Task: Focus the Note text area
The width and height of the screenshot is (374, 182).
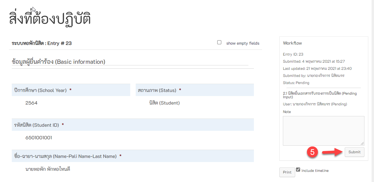Action: click(x=323, y=131)
